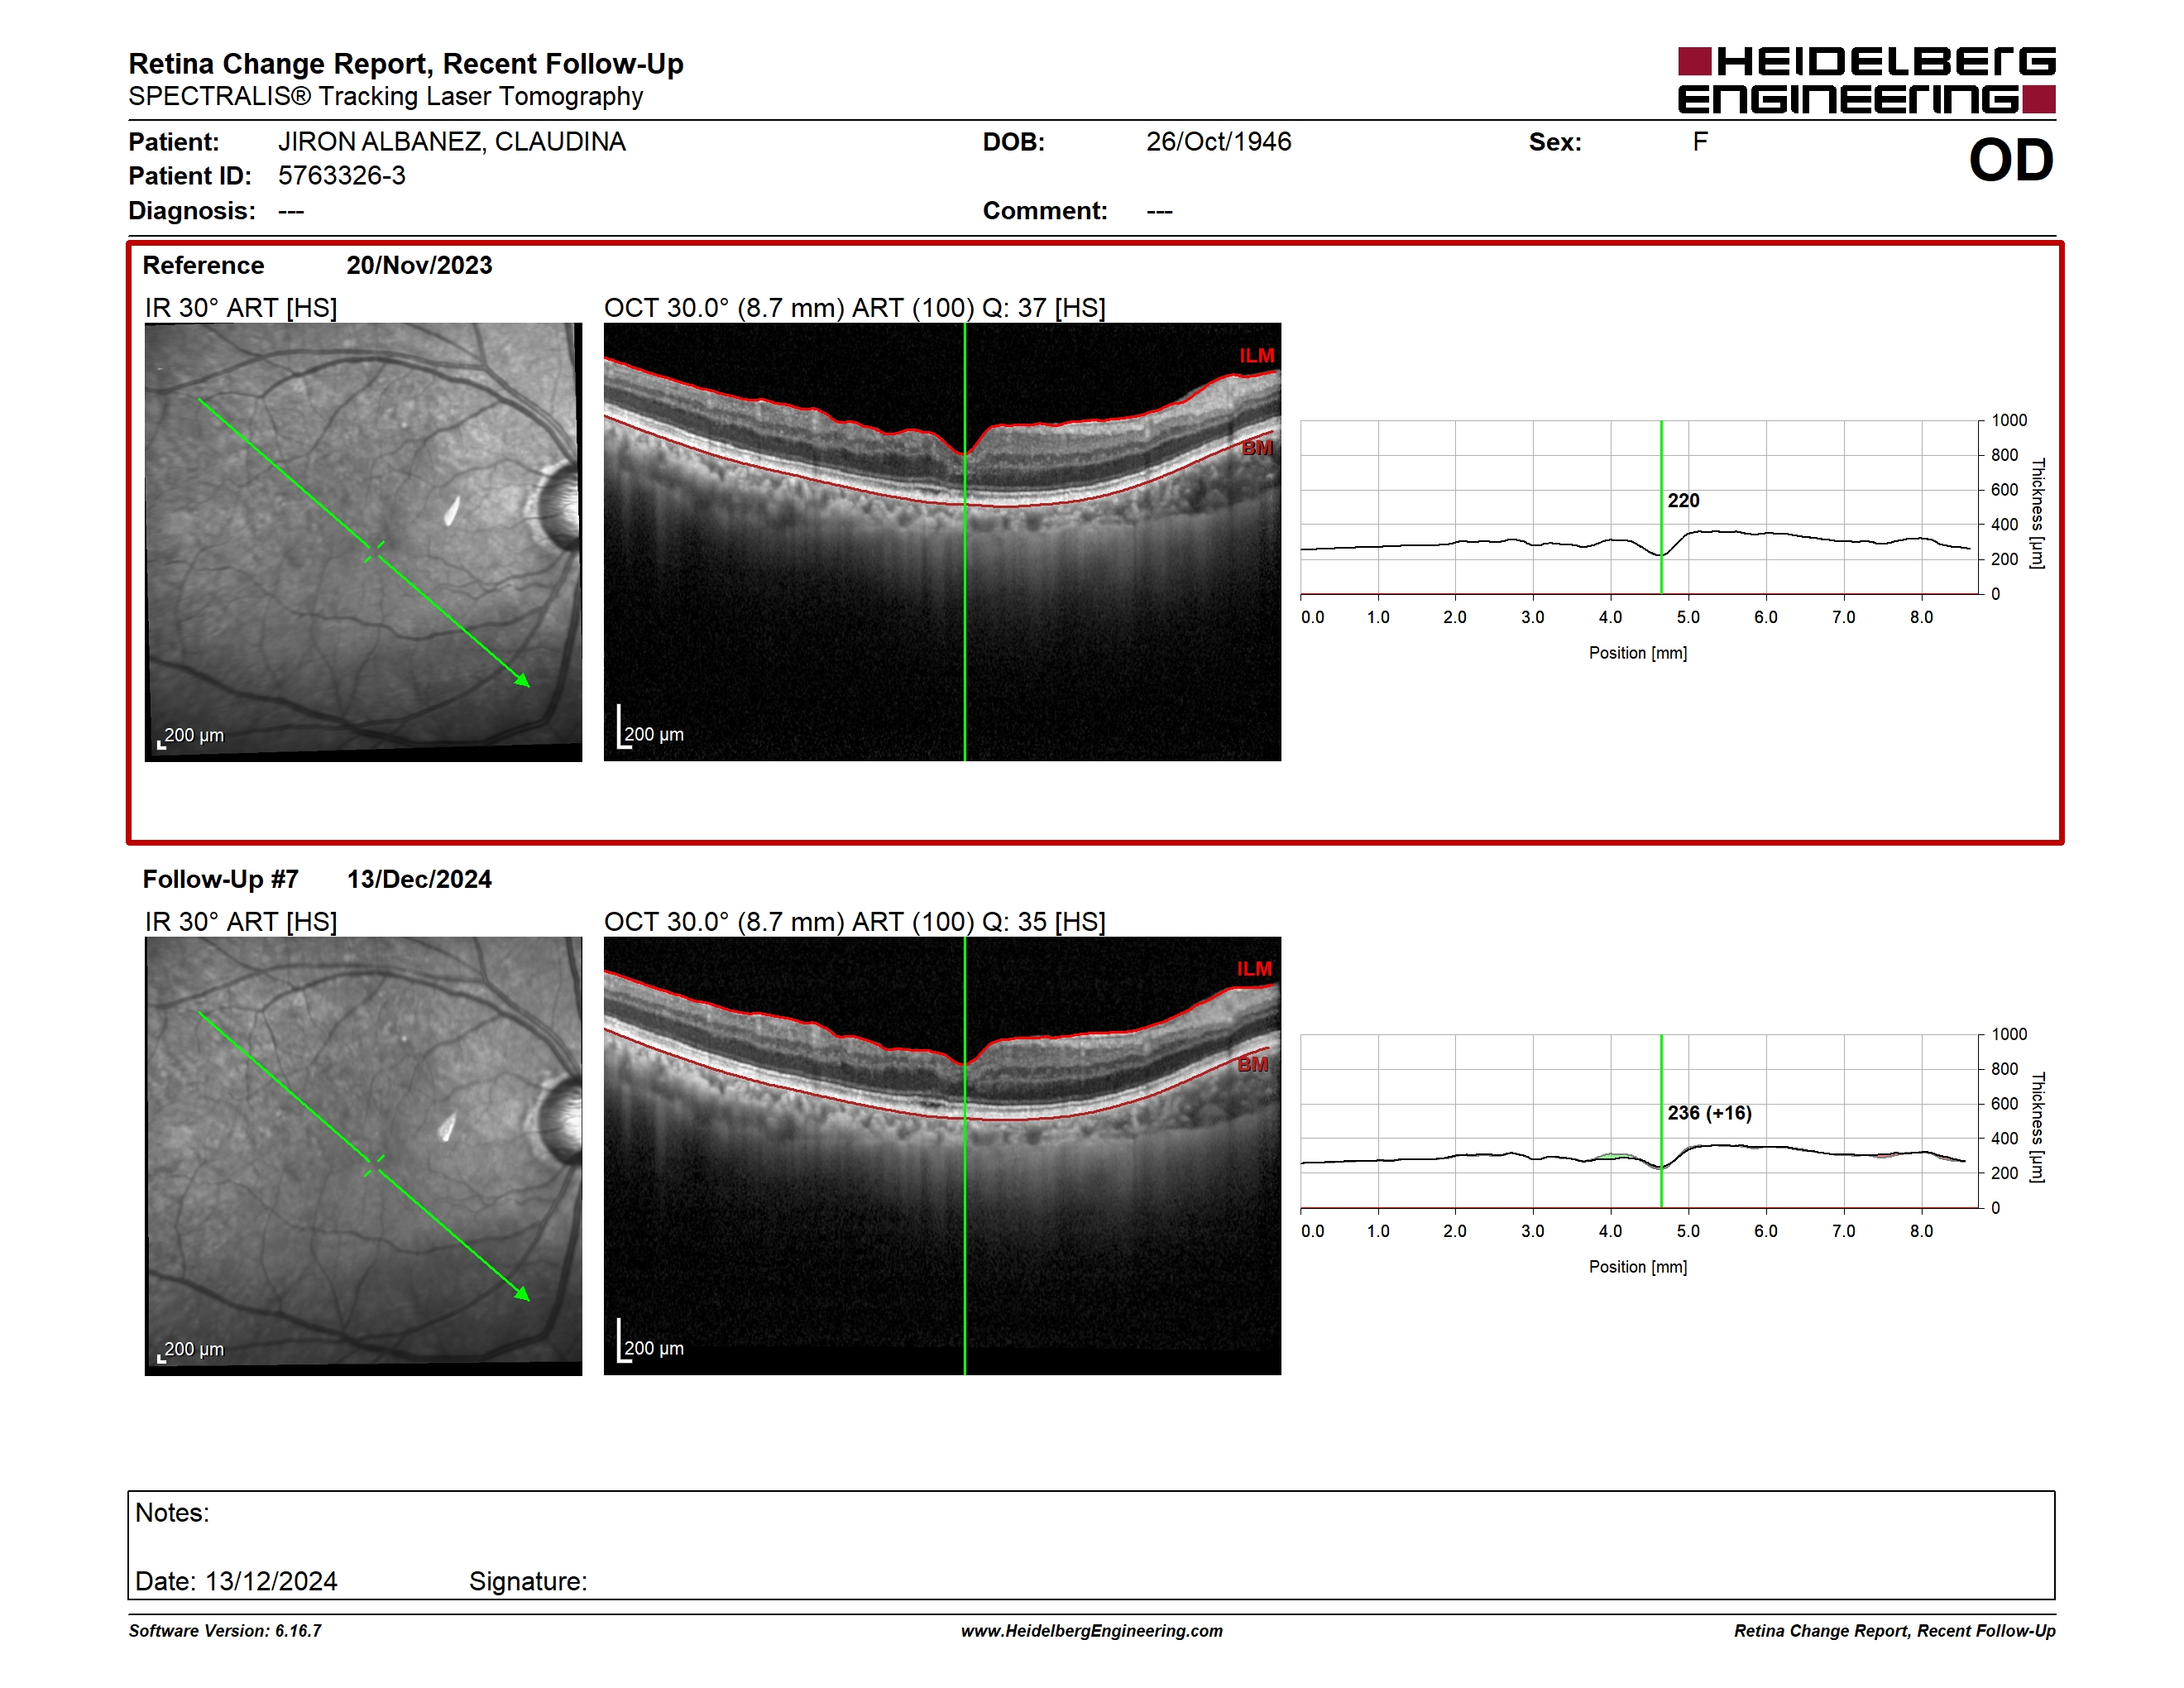
Task: Click the green scan arrowhead in follow-up IR
Action: point(522,1294)
